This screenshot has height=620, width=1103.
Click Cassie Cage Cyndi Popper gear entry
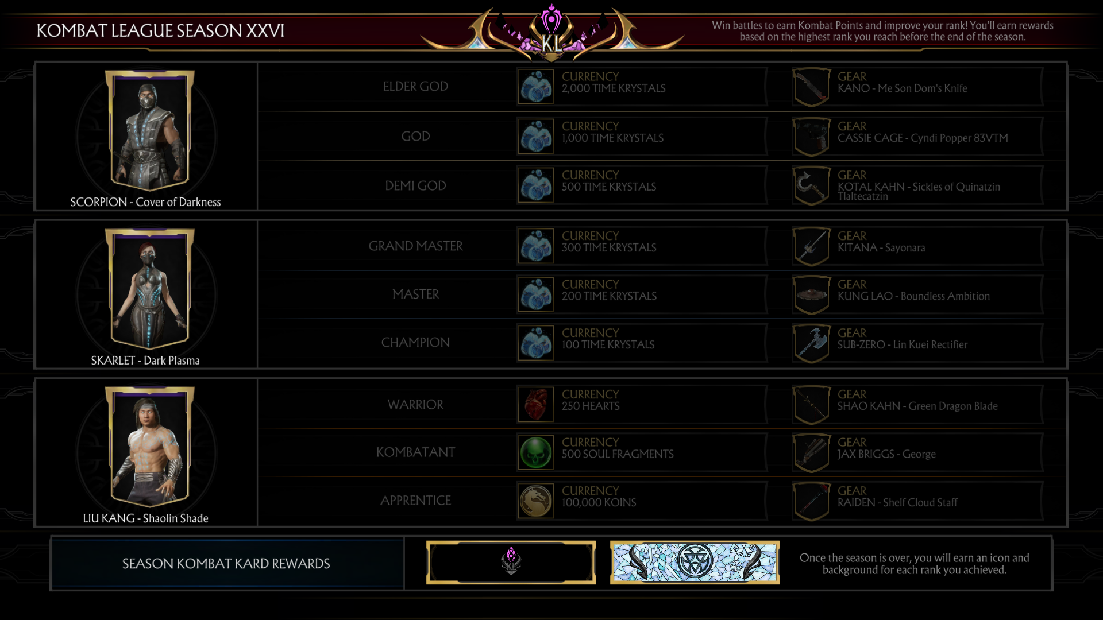coord(917,137)
